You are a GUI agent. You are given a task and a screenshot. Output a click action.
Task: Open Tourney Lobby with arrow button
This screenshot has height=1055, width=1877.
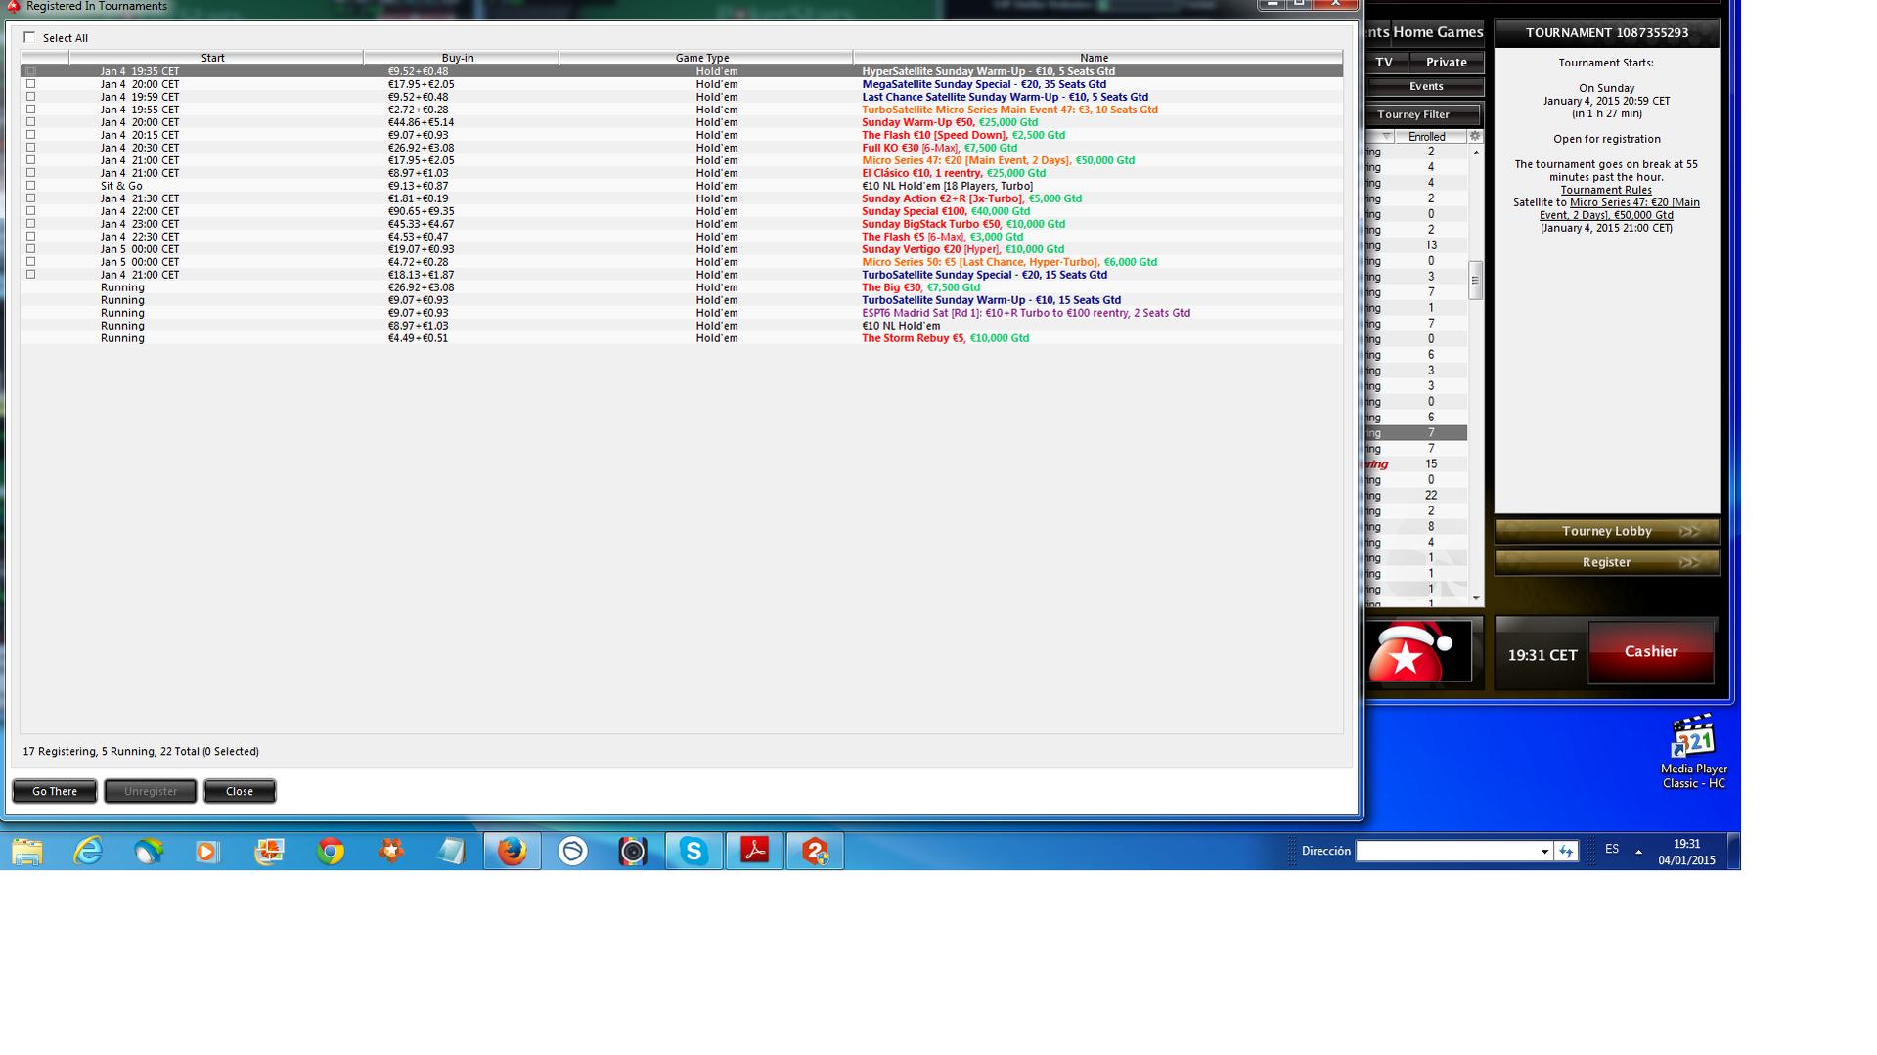(1607, 531)
